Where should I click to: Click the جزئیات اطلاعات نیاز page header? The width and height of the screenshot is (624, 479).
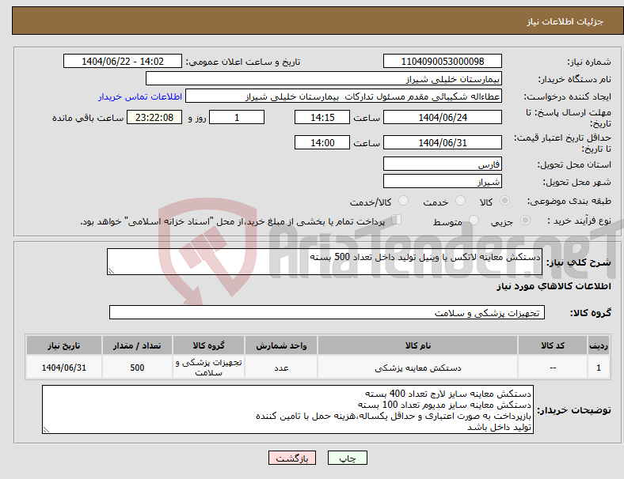[x=565, y=21]
